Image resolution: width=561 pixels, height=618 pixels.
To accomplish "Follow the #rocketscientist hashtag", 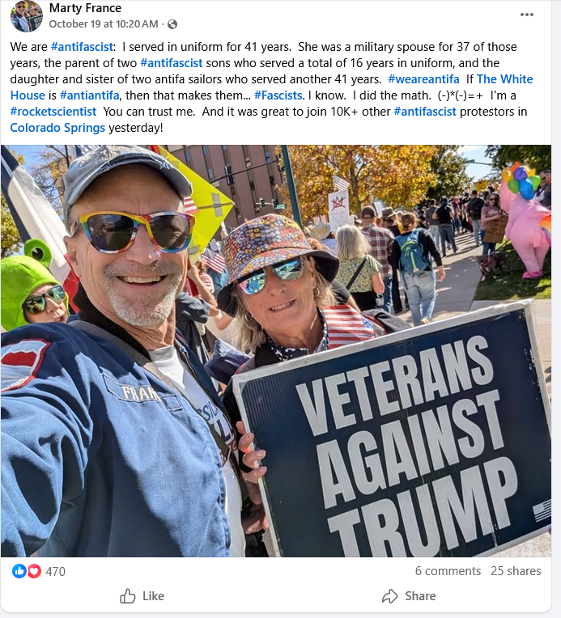I will pos(53,112).
